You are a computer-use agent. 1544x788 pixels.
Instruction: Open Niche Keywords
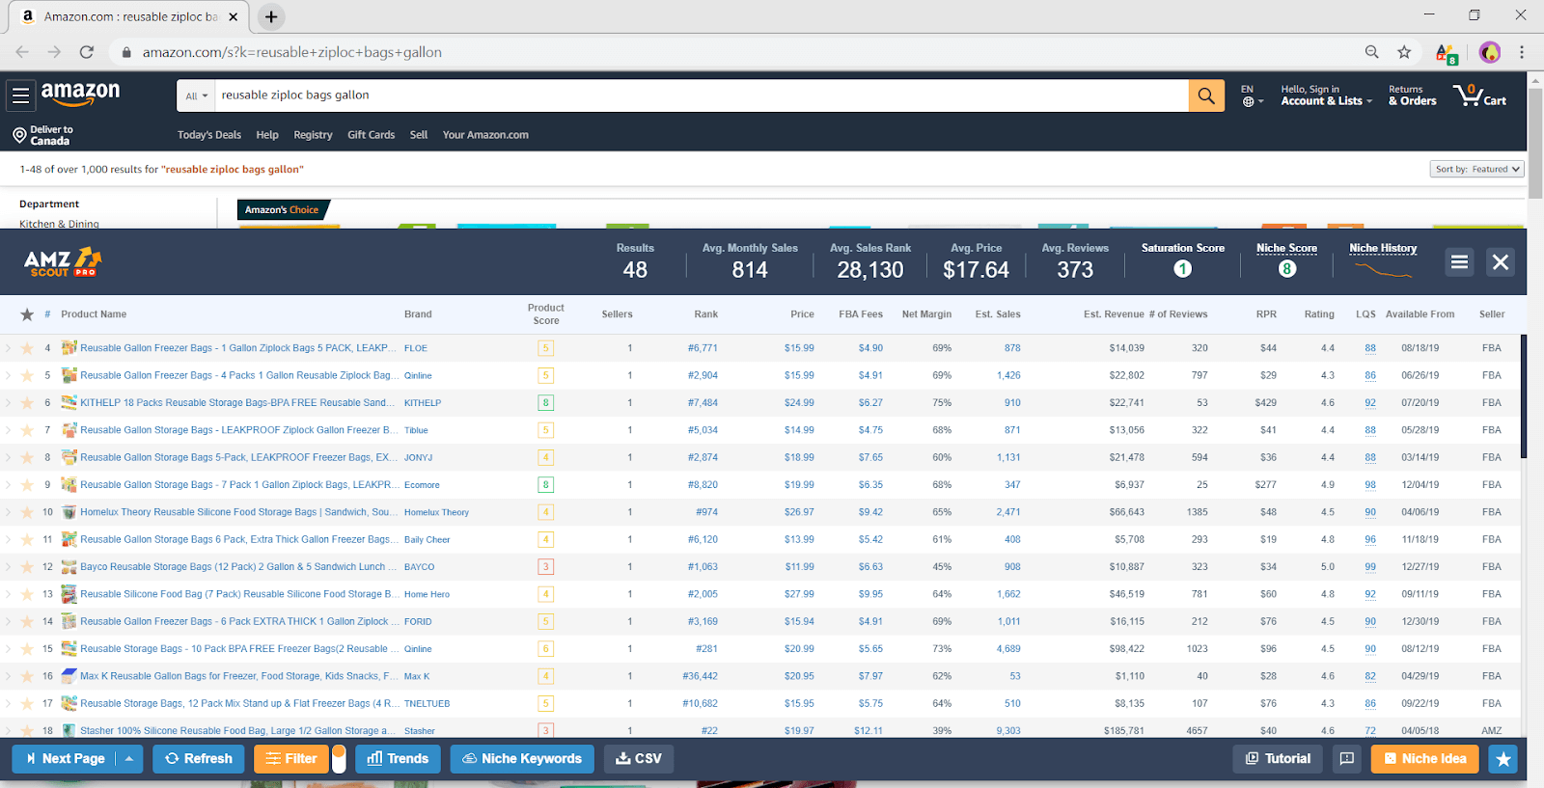pyautogui.click(x=522, y=759)
